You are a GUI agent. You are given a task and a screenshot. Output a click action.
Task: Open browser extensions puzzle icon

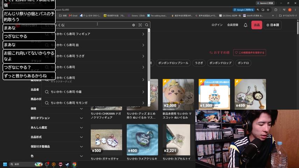pos(276,10)
